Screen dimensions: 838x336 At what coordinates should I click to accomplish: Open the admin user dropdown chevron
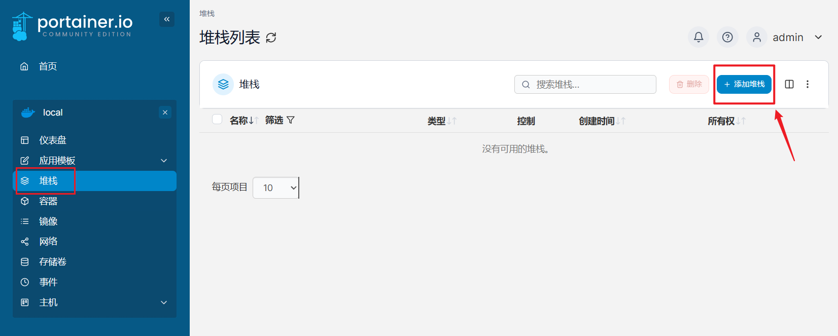[818, 37]
